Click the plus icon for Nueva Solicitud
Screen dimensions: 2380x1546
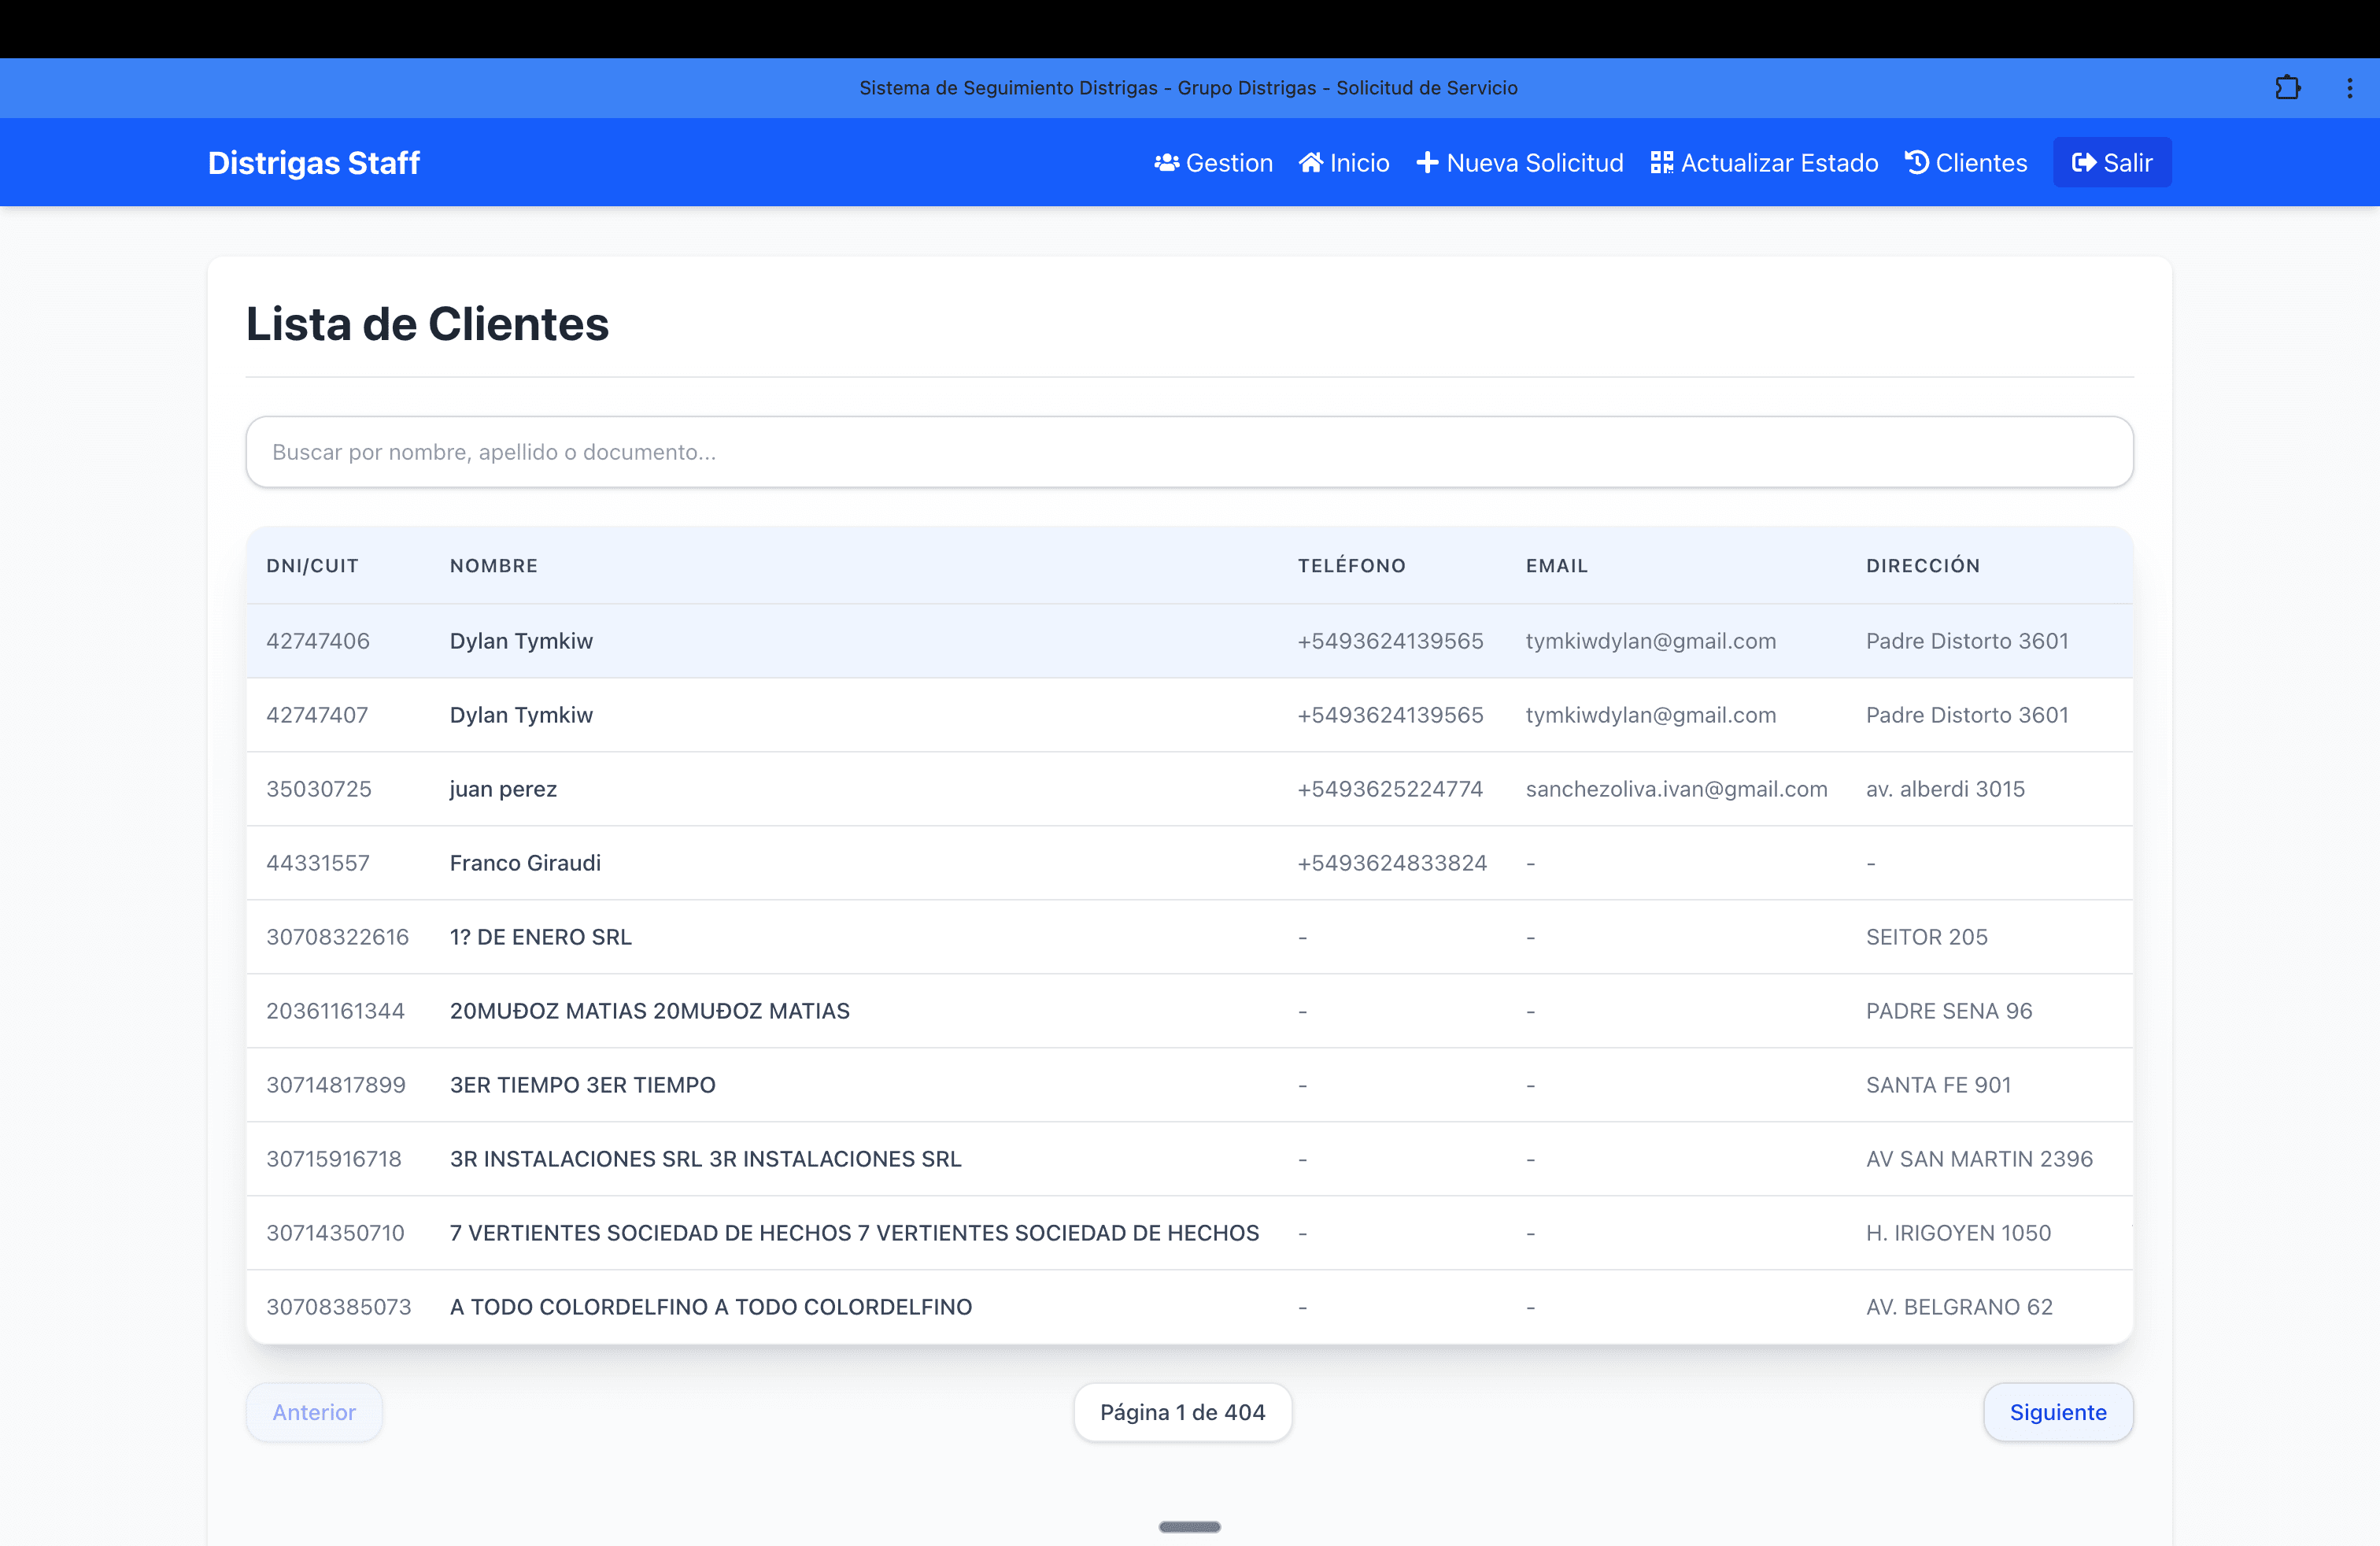[x=1427, y=162]
